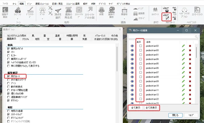The height and width of the screenshot is (123, 204).
Task: Tick the 表示 checkbox for pedestrian08
Action: click(141, 77)
